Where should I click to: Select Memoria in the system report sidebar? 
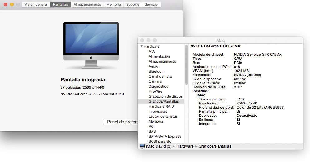[156, 121]
